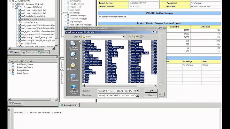
Task: Select mul0 - fmul source in tree
Action: coord(33,16)
